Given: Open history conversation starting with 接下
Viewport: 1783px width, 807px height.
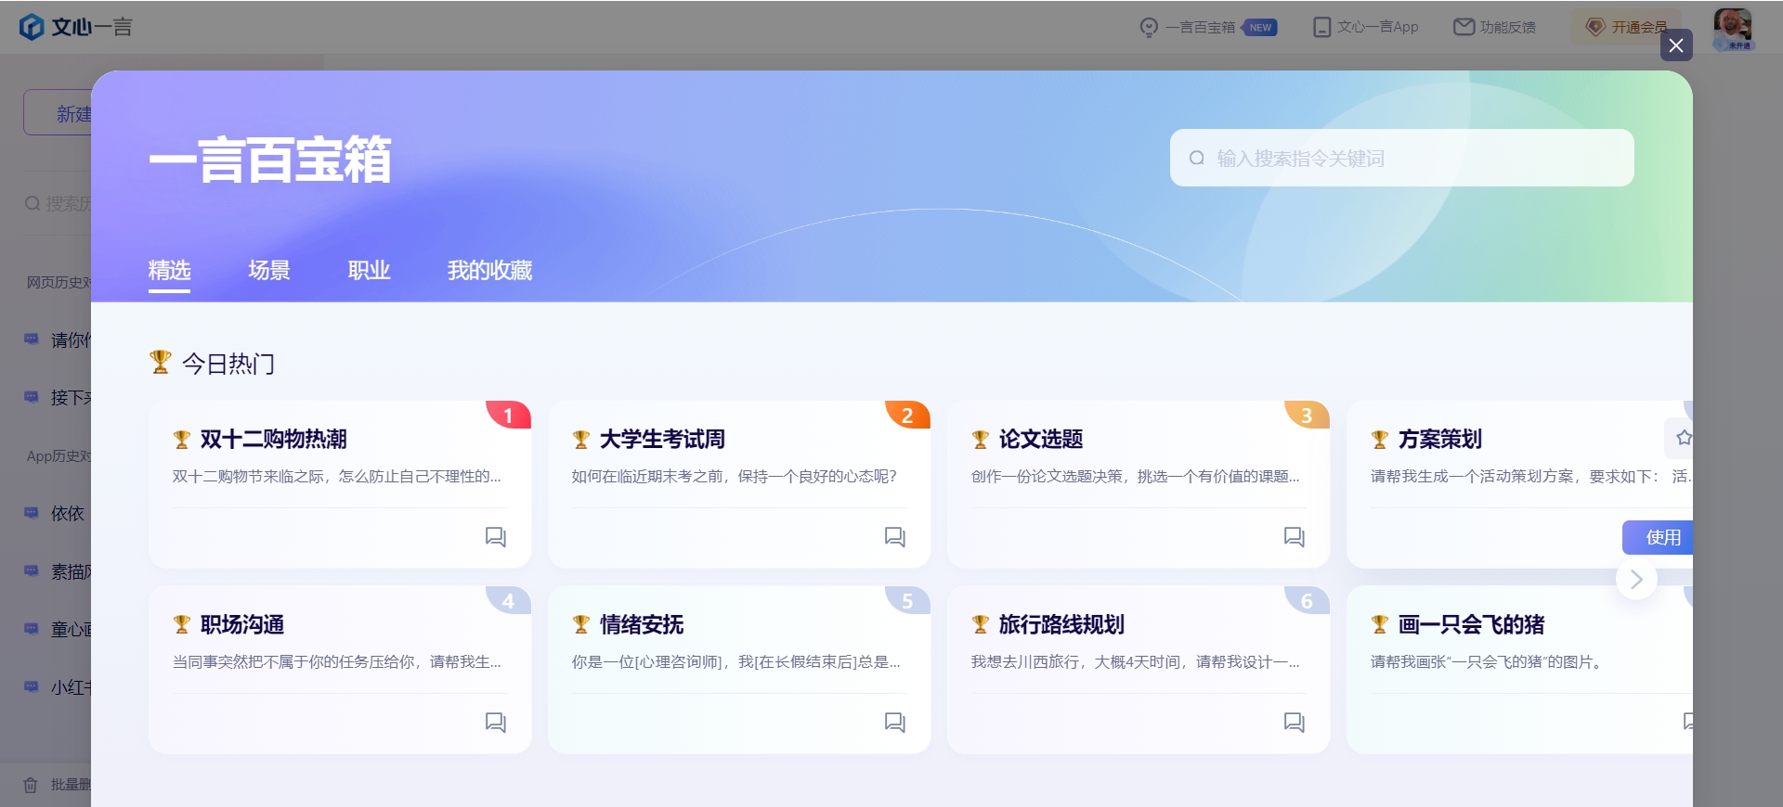Looking at the screenshot, I should tap(58, 397).
